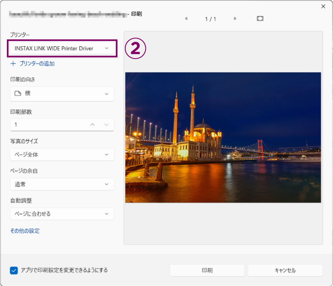The image size is (333, 286).
Task: Open the ページの余白 margin dropdown
Action: [x=62, y=184]
